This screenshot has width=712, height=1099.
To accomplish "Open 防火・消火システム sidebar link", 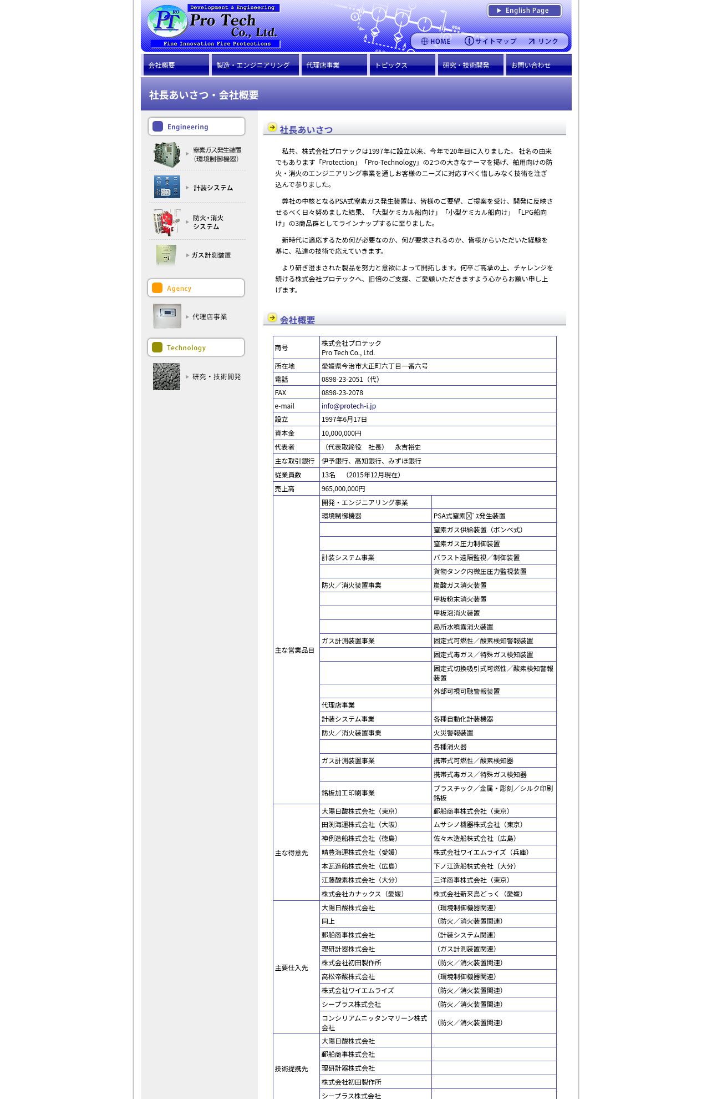I will pos(208,222).
